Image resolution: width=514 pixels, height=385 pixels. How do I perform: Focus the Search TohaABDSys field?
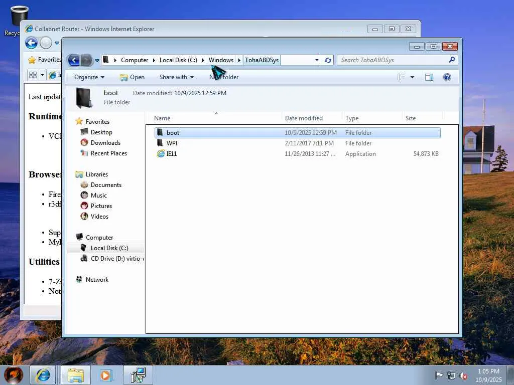[394, 60]
